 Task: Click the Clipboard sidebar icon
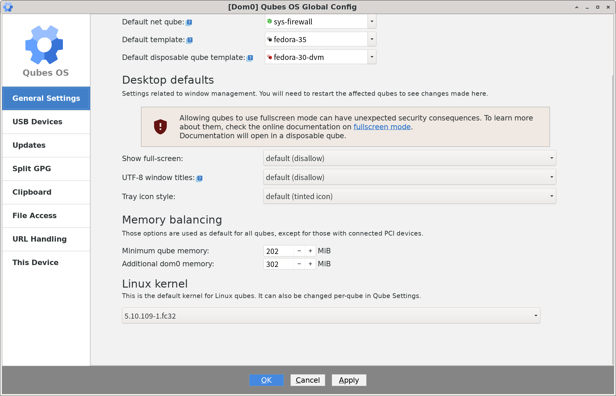click(x=45, y=192)
